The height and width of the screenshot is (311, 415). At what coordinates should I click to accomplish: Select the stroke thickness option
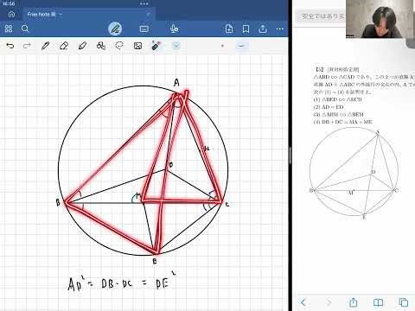tap(241, 46)
